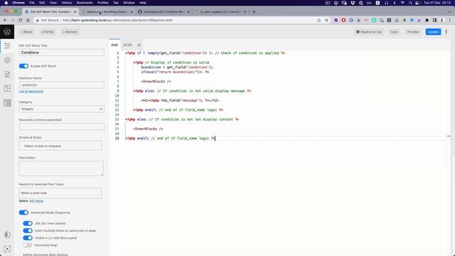Viewport: 455px width, 256px height.
Task: Click the blue Update button
Action: [433, 31]
